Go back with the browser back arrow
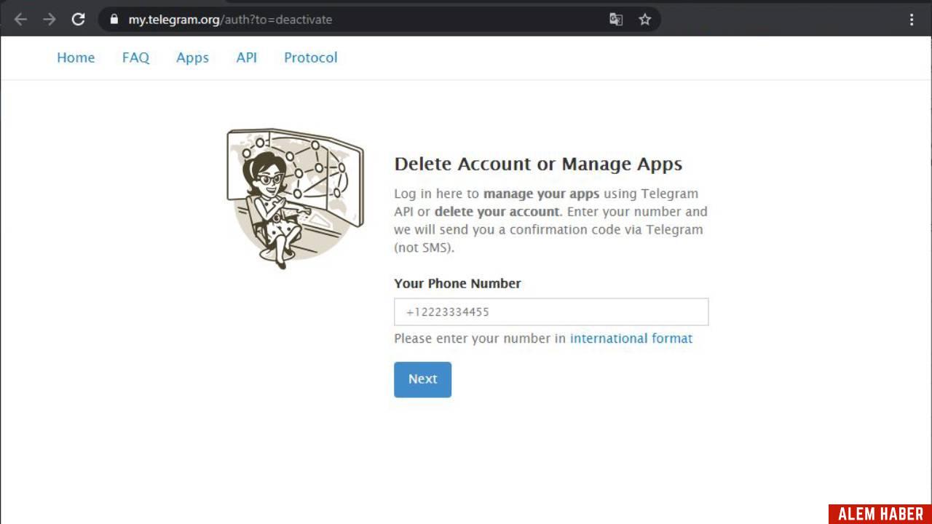This screenshot has width=932, height=524. [x=20, y=20]
